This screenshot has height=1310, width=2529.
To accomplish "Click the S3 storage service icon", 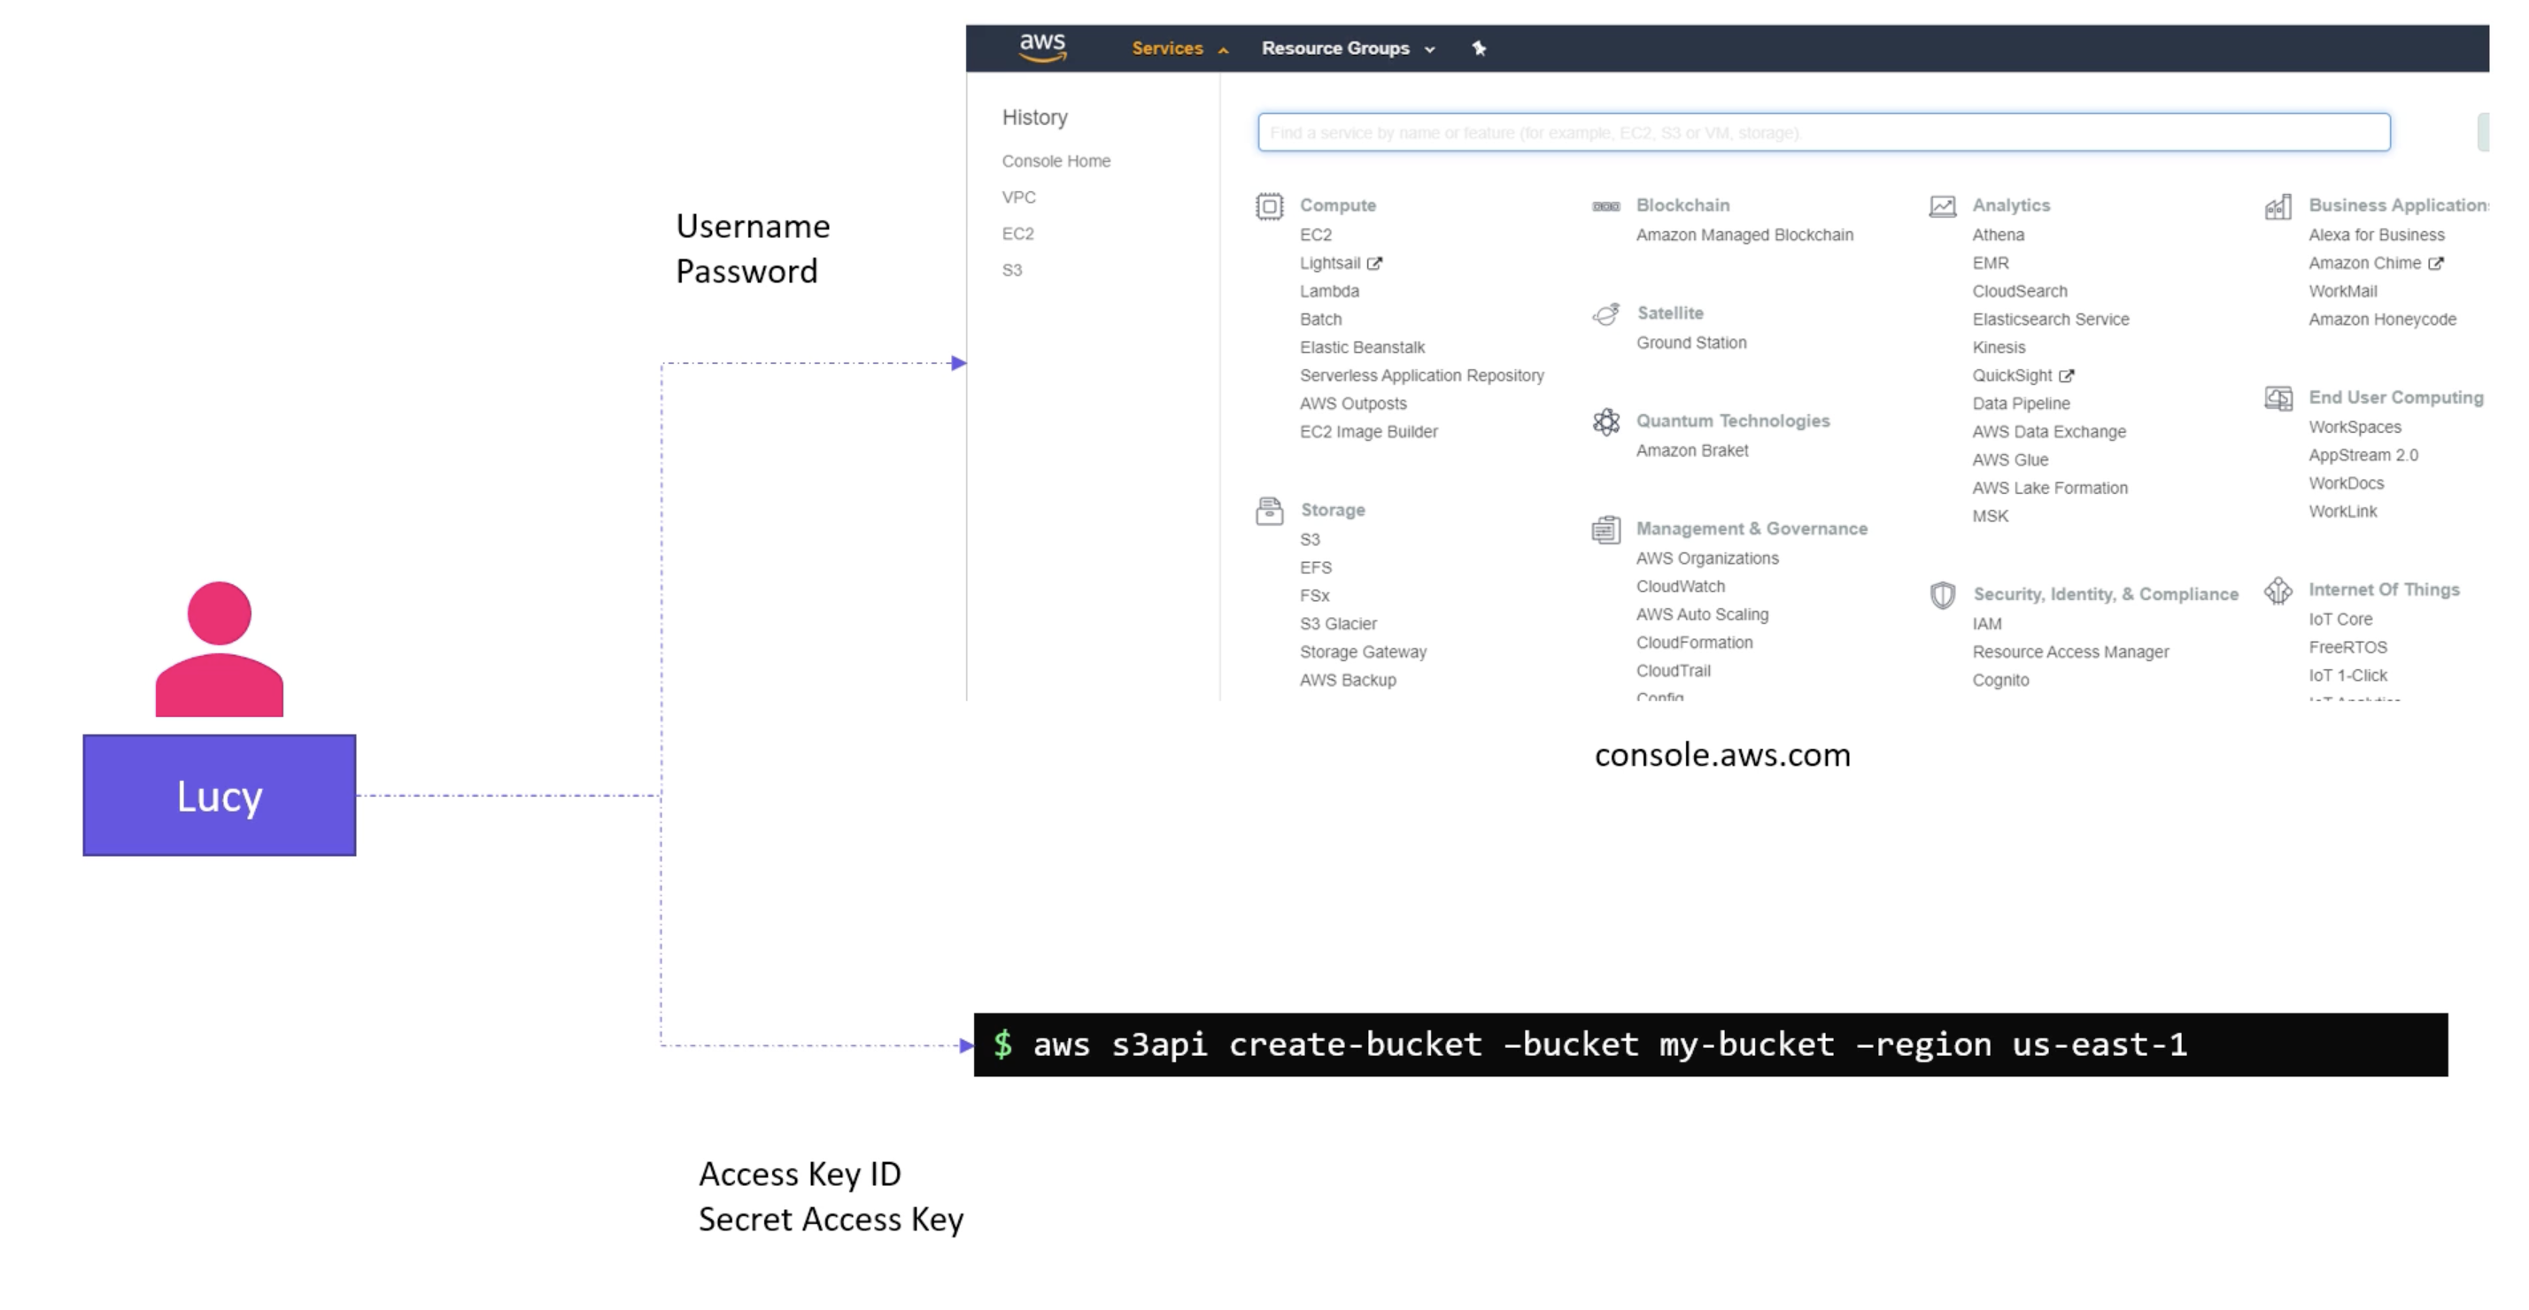I will pos(1311,538).
